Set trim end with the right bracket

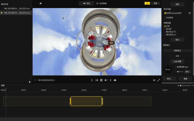pyautogui.click(x=111, y=80)
